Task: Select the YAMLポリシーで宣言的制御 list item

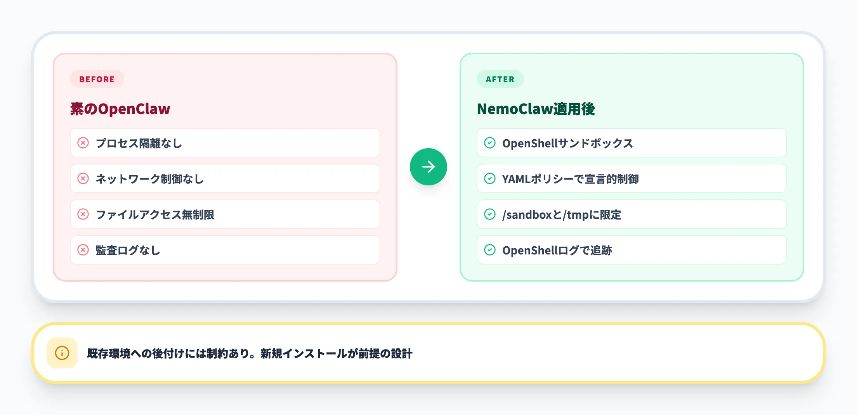Action: tap(631, 178)
